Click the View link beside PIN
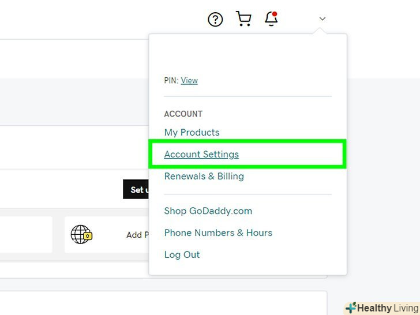The height and width of the screenshot is (315, 420). 189,81
